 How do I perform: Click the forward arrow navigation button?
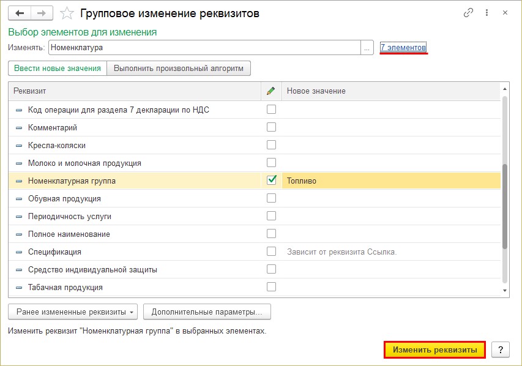[41, 12]
